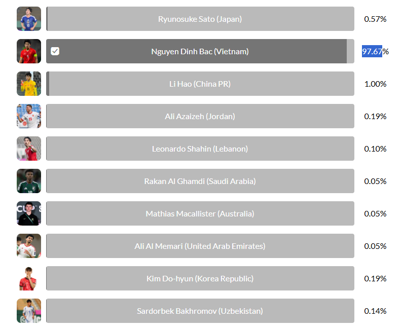The width and height of the screenshot is (402, 329).
Task: Choose Ali Azaizeh (Jordan) poll option
Action: 200,116
